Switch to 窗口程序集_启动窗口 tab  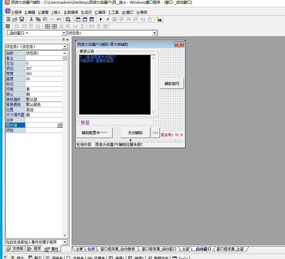coord(159,249)
